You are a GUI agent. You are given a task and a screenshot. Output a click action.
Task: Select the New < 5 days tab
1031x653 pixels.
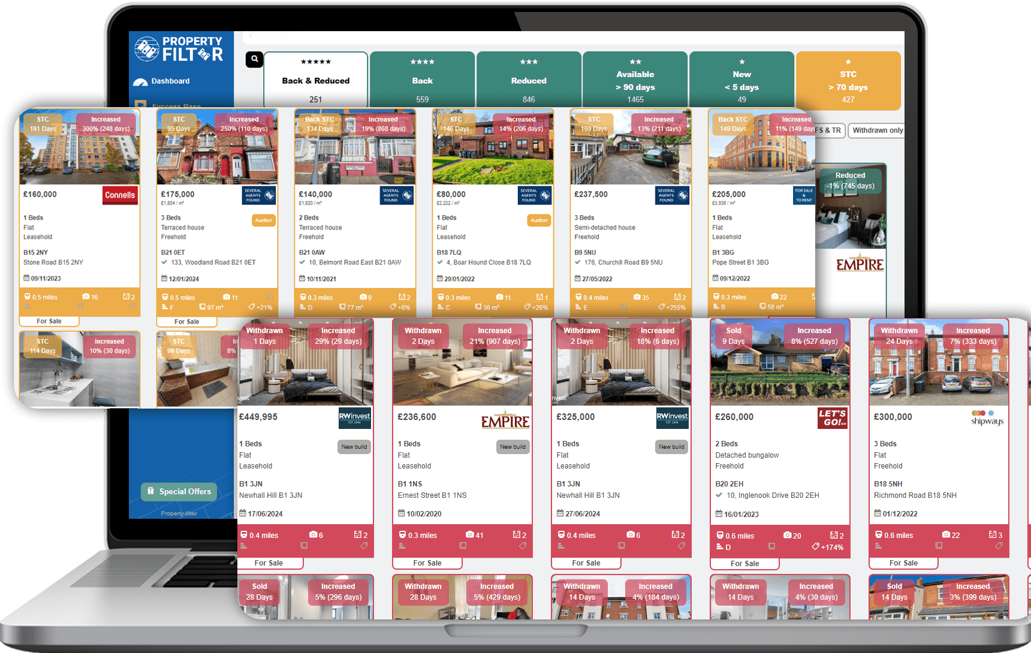pyautogui.click(x=742, y=80)
